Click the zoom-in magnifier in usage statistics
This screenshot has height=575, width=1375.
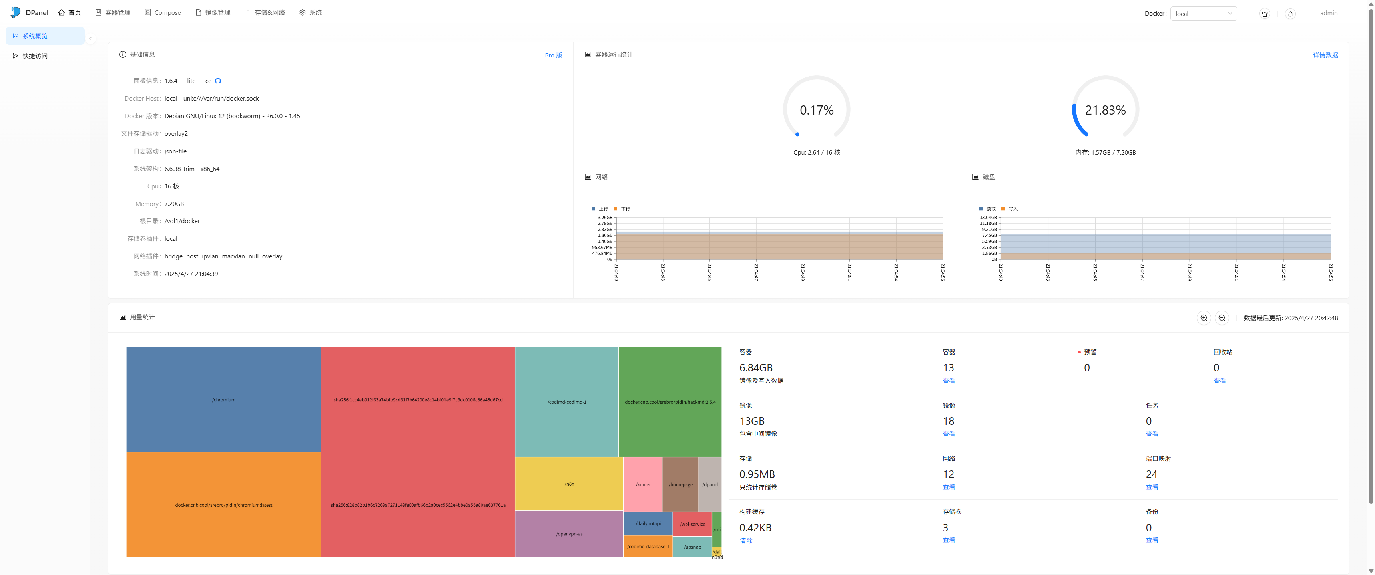coord(1204,318)
